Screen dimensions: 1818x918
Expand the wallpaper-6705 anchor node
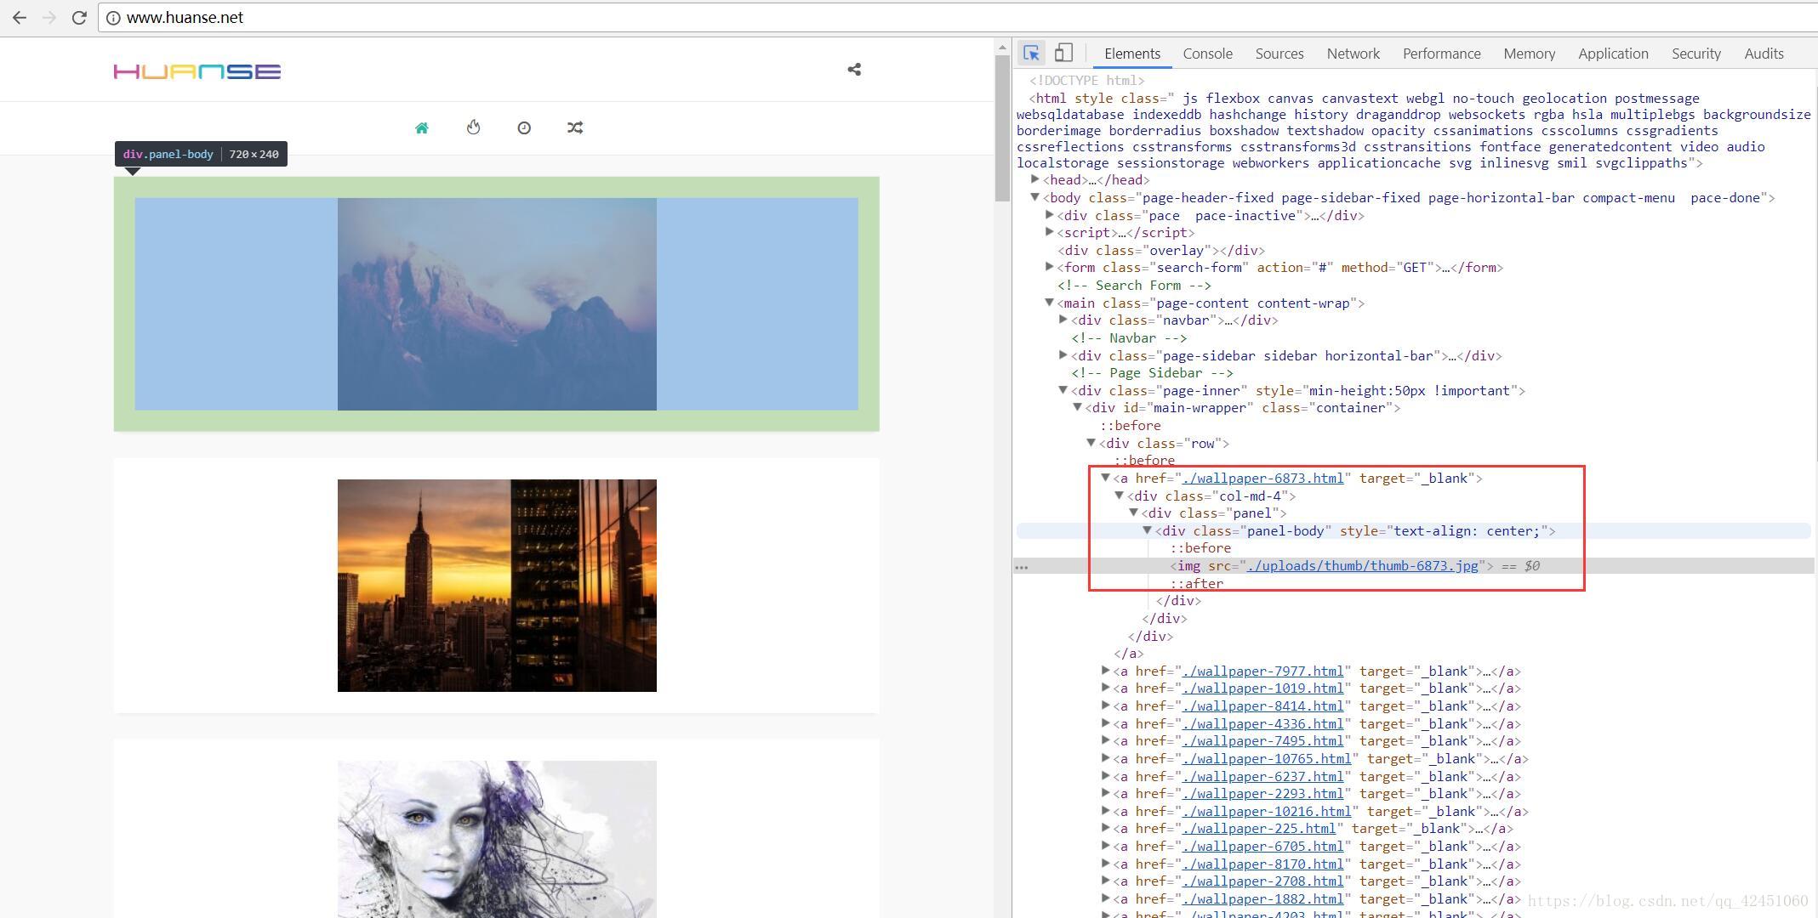point(1106,846)
